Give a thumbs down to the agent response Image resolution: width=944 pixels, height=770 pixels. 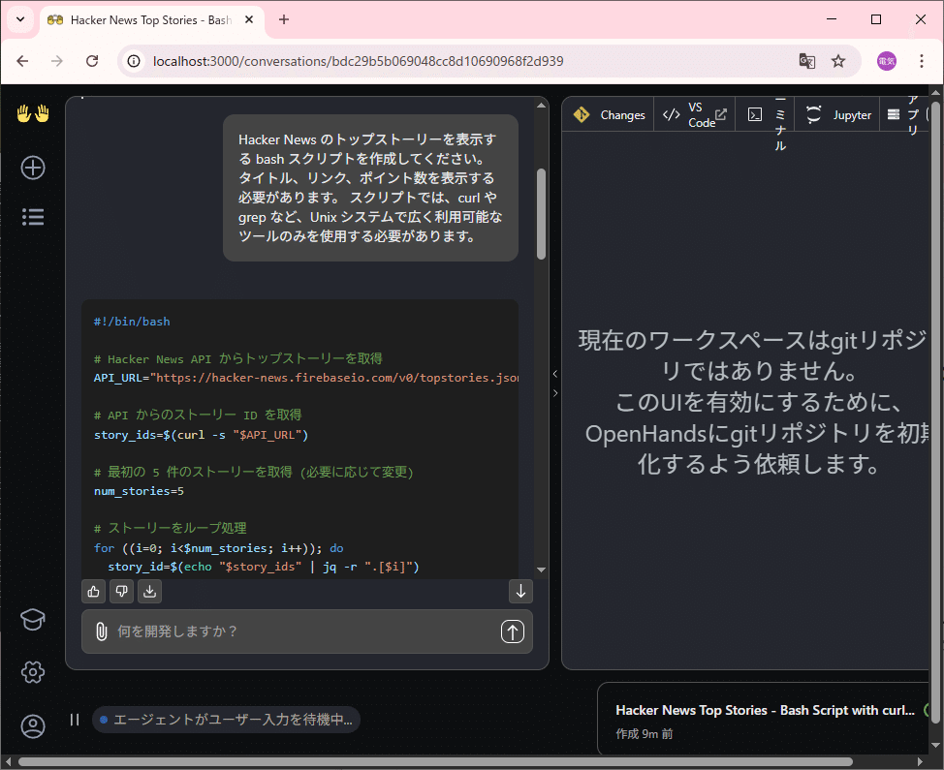click(121, 591)
